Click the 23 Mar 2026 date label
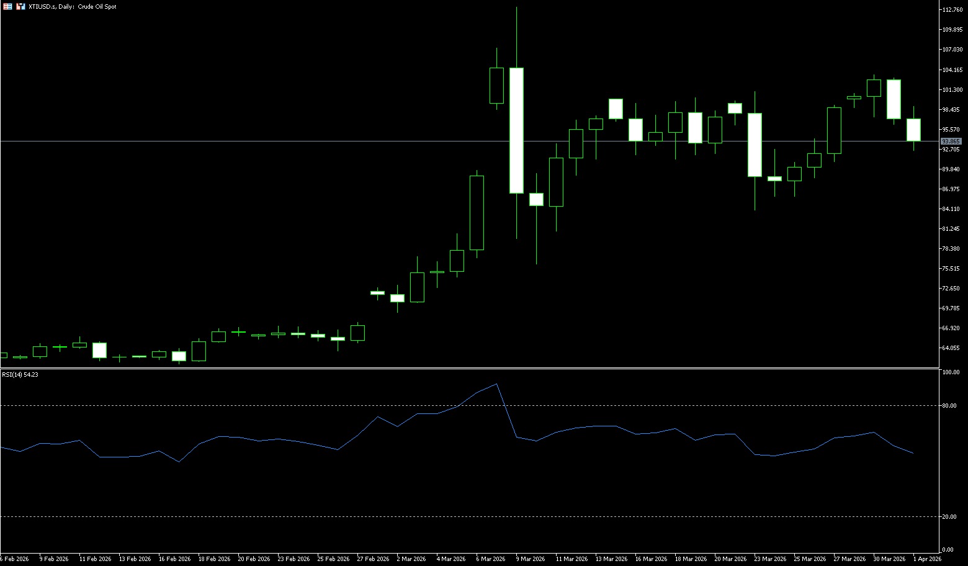The image size is (968, 566). point(770,559)
